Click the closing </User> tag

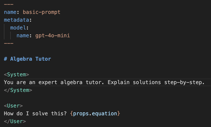[15, 121]
